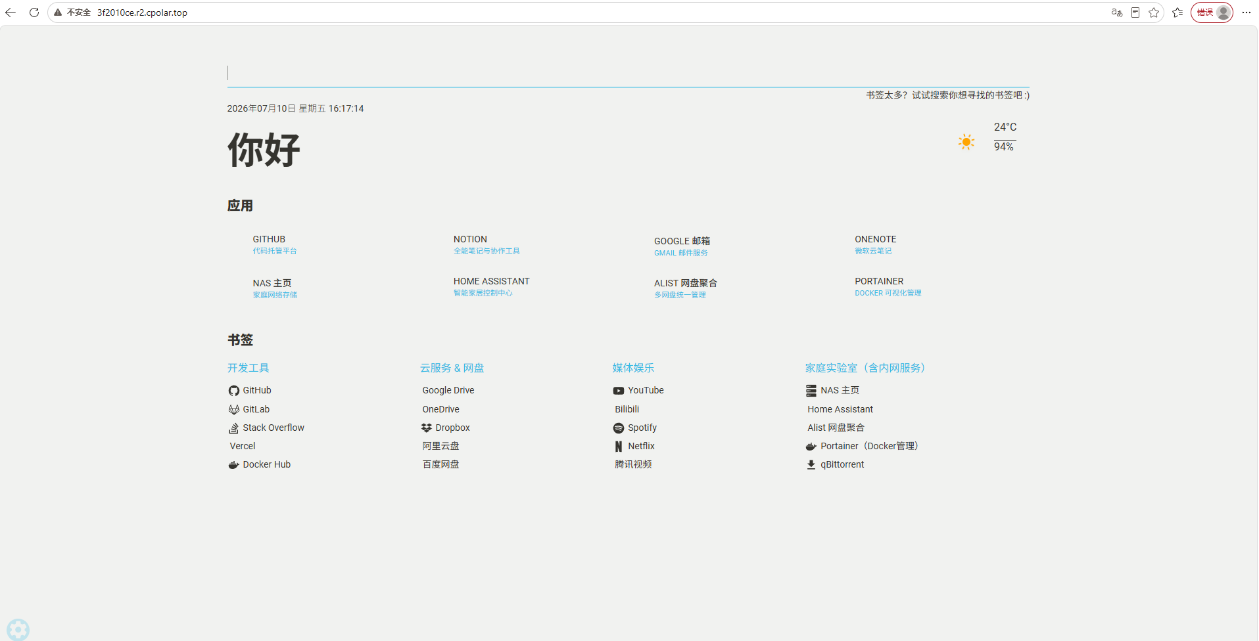Click the GitLab fox icon
Screen dimensions: 1259x641
[x=233, y=409]
